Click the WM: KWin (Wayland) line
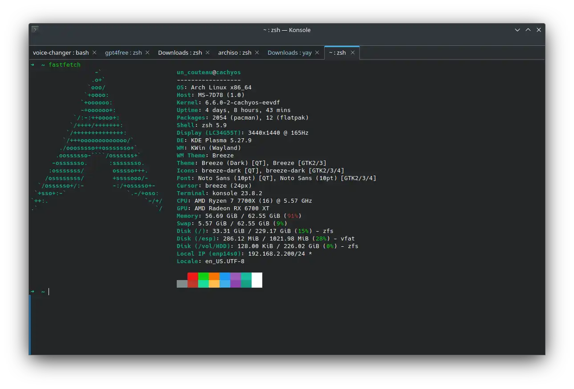574x389 pixels. tap(209, 148)
